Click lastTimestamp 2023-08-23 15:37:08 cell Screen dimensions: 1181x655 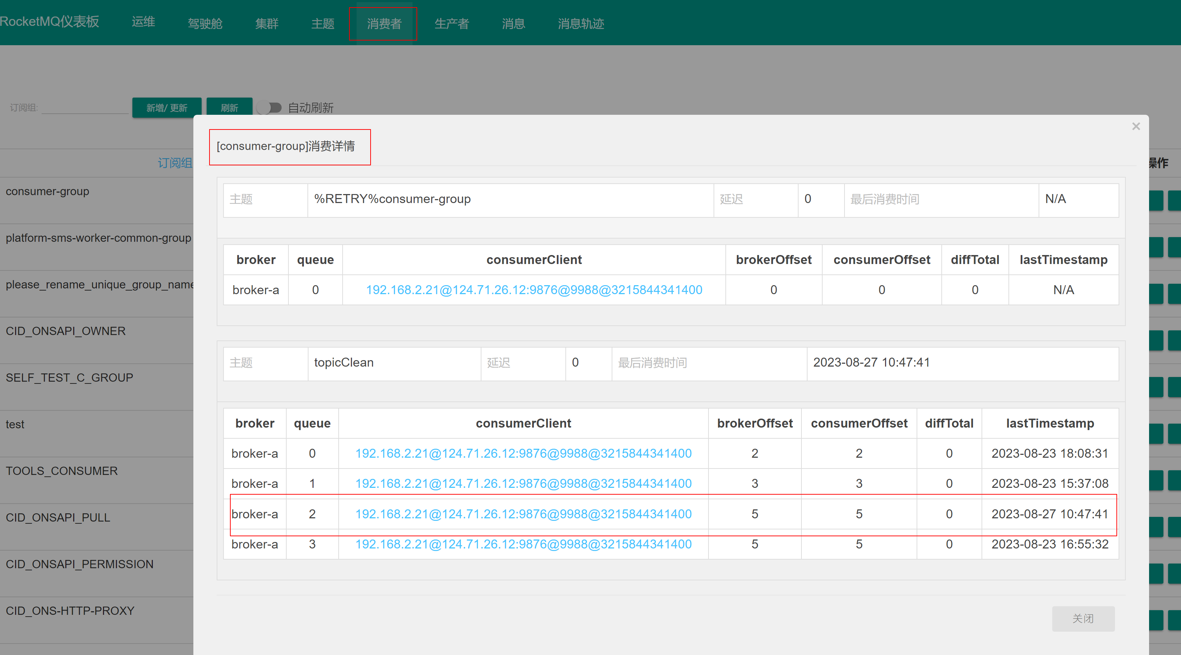(1050, 484)
